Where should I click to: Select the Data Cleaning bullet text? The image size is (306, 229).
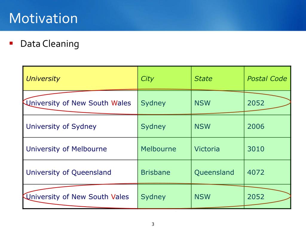click(x=50, y=44)
